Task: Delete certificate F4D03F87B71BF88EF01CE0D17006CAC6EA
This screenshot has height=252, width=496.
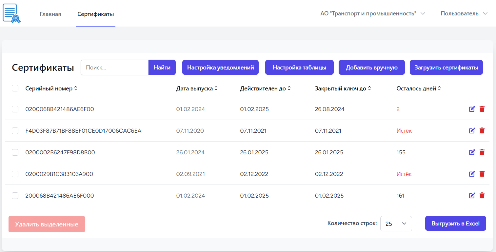Action: click(x=482, y=131)
